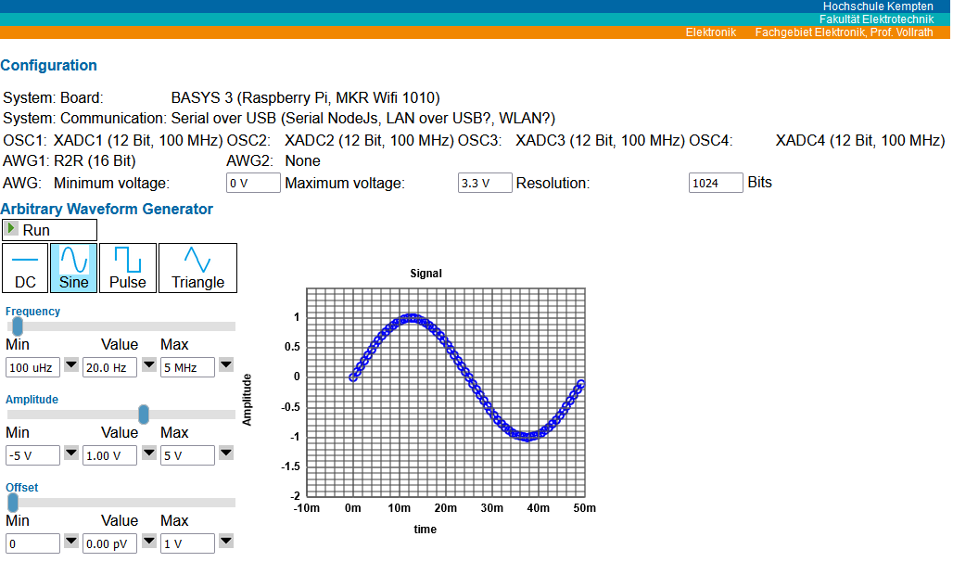The image size is (953, 562).
Task: Expand the Offset Max dropdown arrow
Action: pyautogui.click(x=225, y=543)
